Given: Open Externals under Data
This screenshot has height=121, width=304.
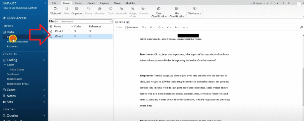Looking at the screenshot, I should point(12,46).
